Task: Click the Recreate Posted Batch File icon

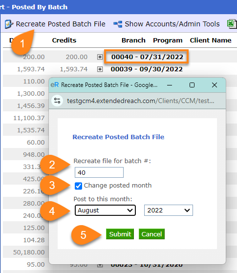Action: tap(9, 24)
